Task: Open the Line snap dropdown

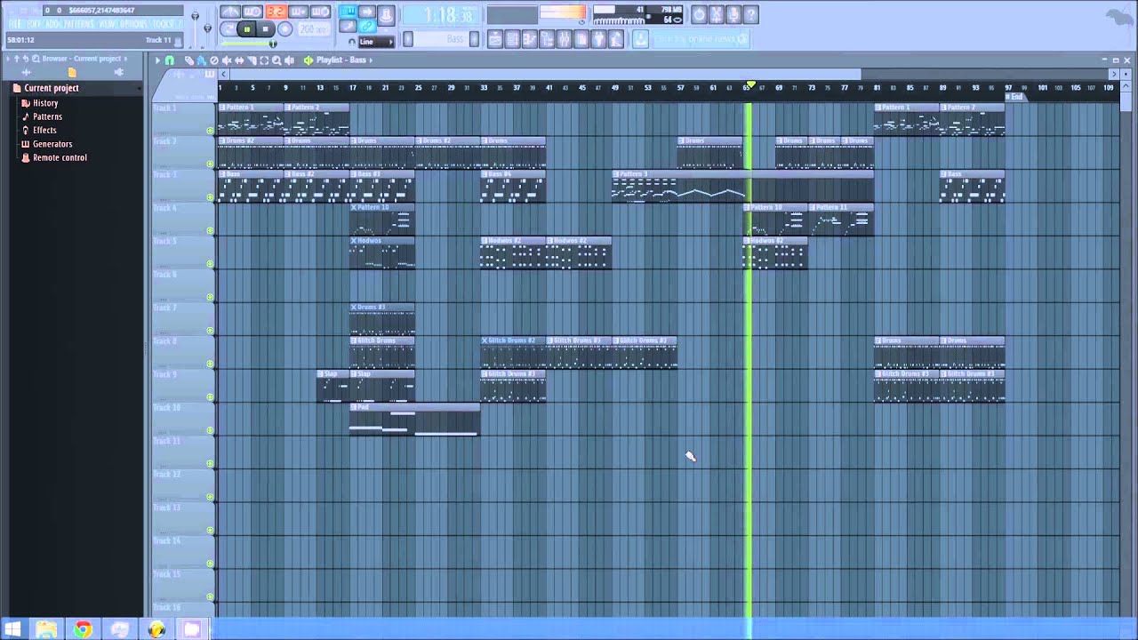Action: coord(375,42)
